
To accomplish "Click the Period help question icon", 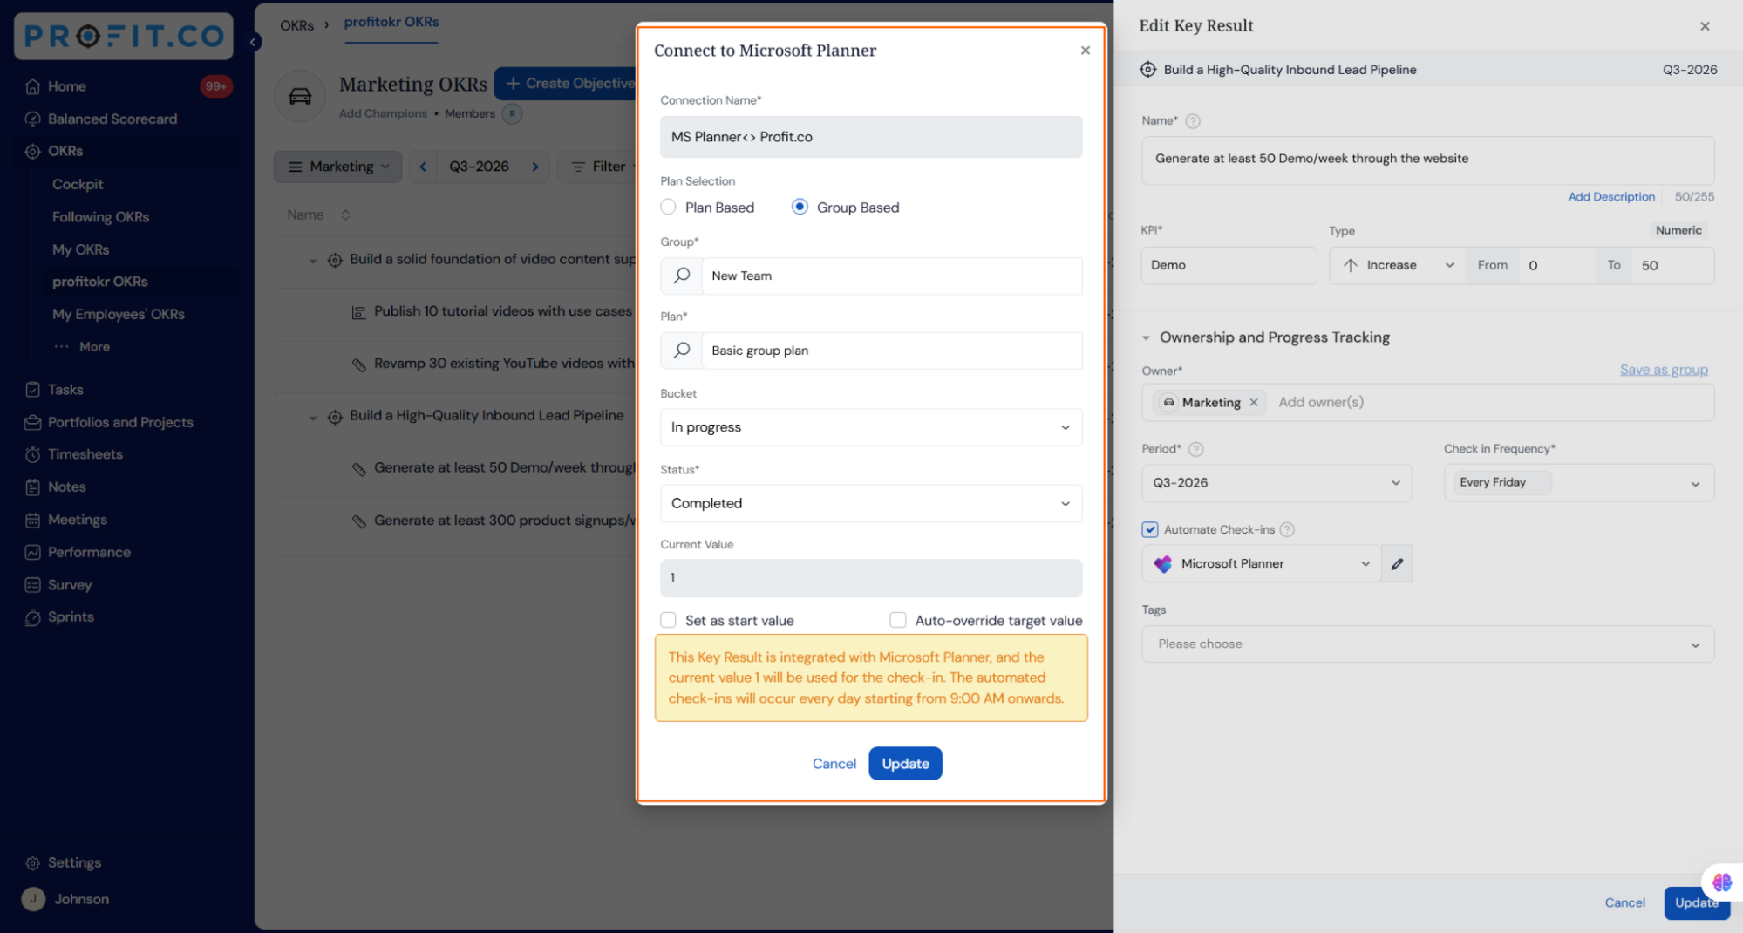I will pyautogui.click(x=1196, y=449).
